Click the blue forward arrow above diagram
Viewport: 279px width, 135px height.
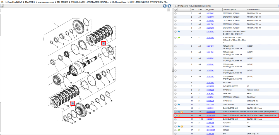click(x=169, y=6)
